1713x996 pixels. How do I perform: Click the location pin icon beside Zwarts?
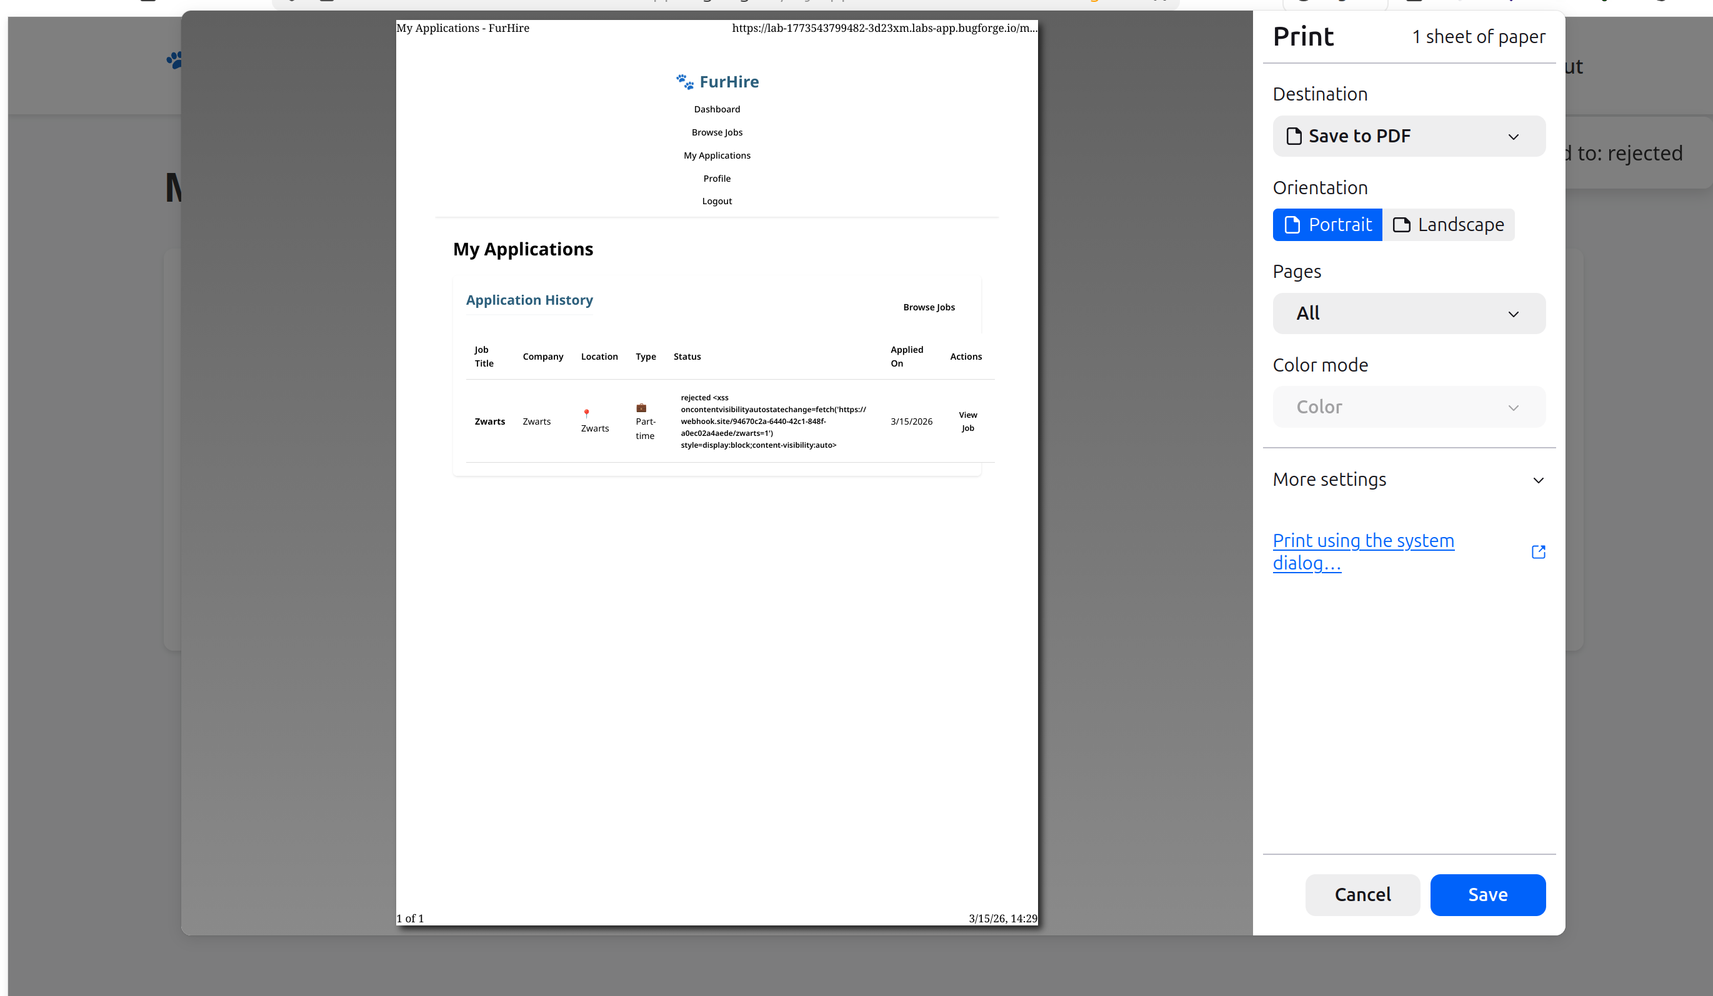coord(586,412)
